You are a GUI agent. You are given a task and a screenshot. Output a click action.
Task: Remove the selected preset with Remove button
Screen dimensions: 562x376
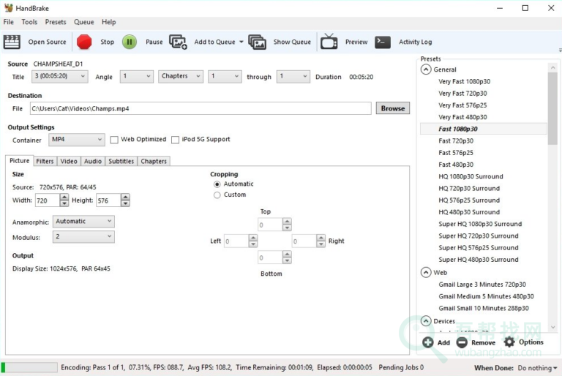(476, 342)
